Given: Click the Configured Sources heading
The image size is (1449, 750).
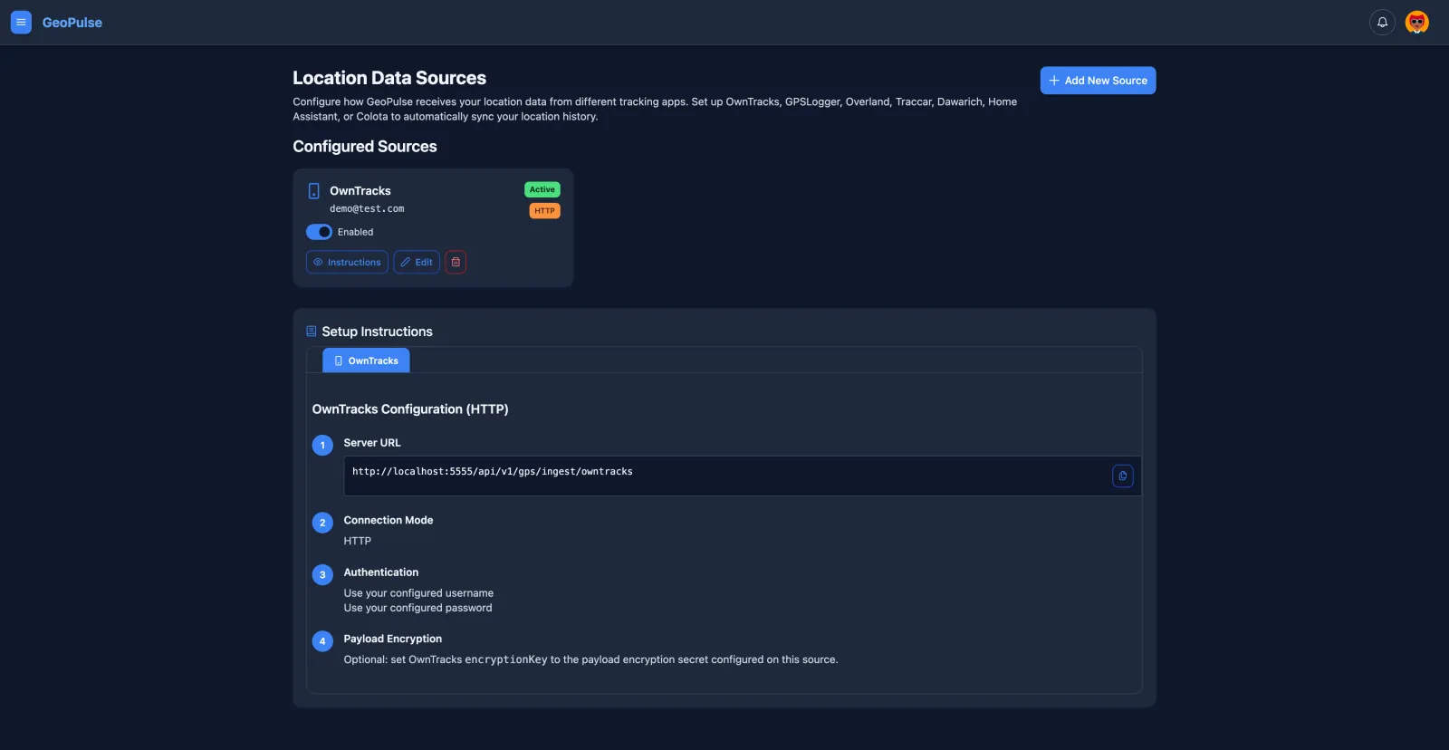Looking at the screenshot, I should coord(365,147).
